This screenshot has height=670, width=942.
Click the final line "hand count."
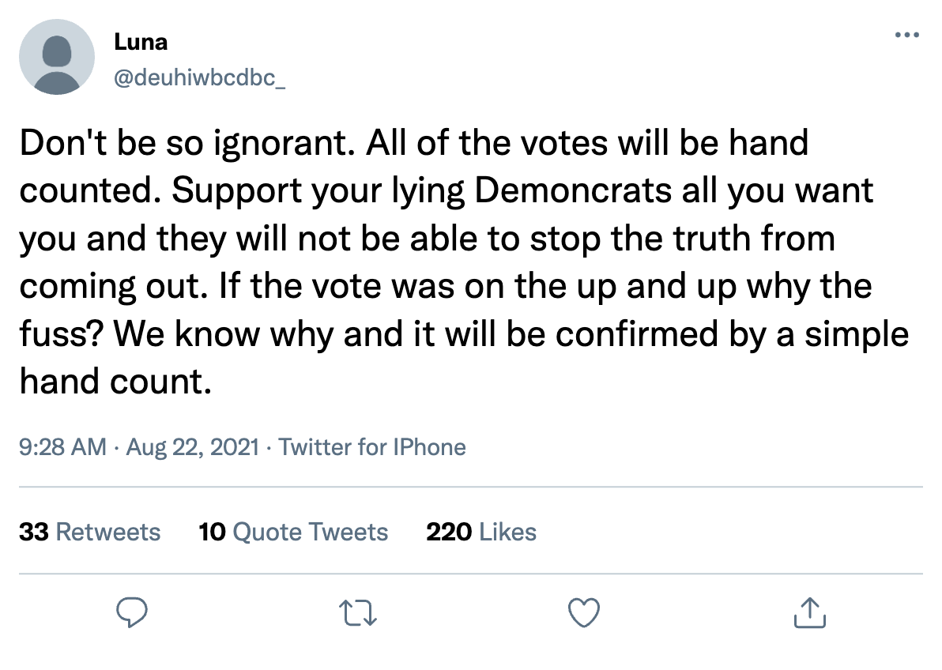coord(115,381)
